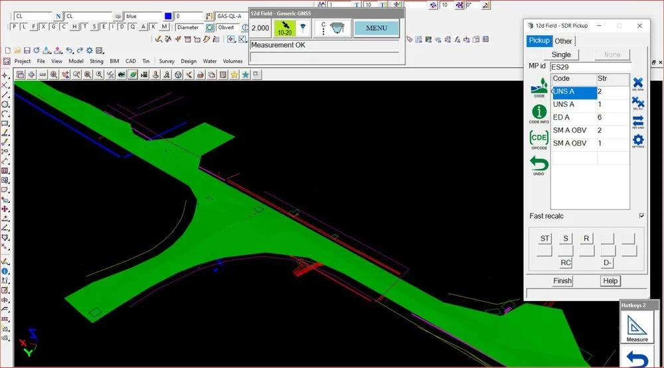Click the MP id field containing ES29
Viewport: 664px width, 368px height.
(x=590, y=67)
